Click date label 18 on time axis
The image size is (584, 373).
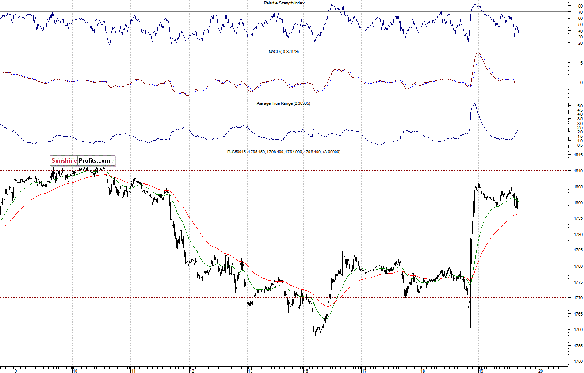tap(423, 370)
